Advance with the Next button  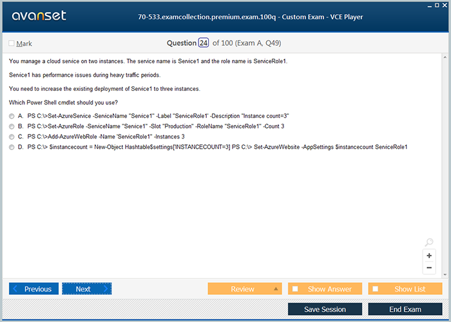(x=86, y=289)
